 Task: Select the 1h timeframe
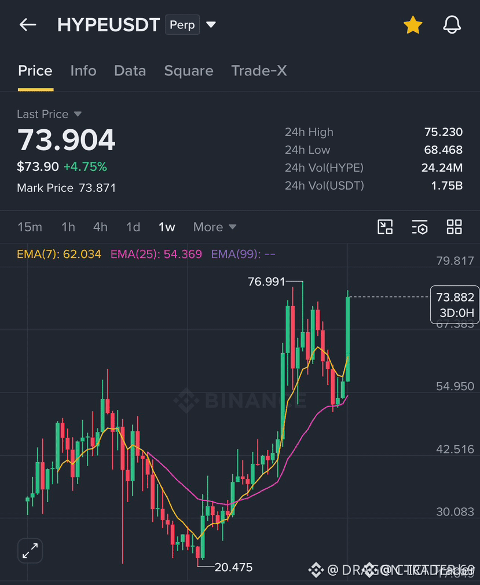point(68,227)
